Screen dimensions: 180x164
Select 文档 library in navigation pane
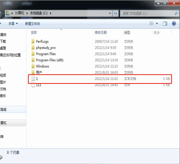coord(3,89)
